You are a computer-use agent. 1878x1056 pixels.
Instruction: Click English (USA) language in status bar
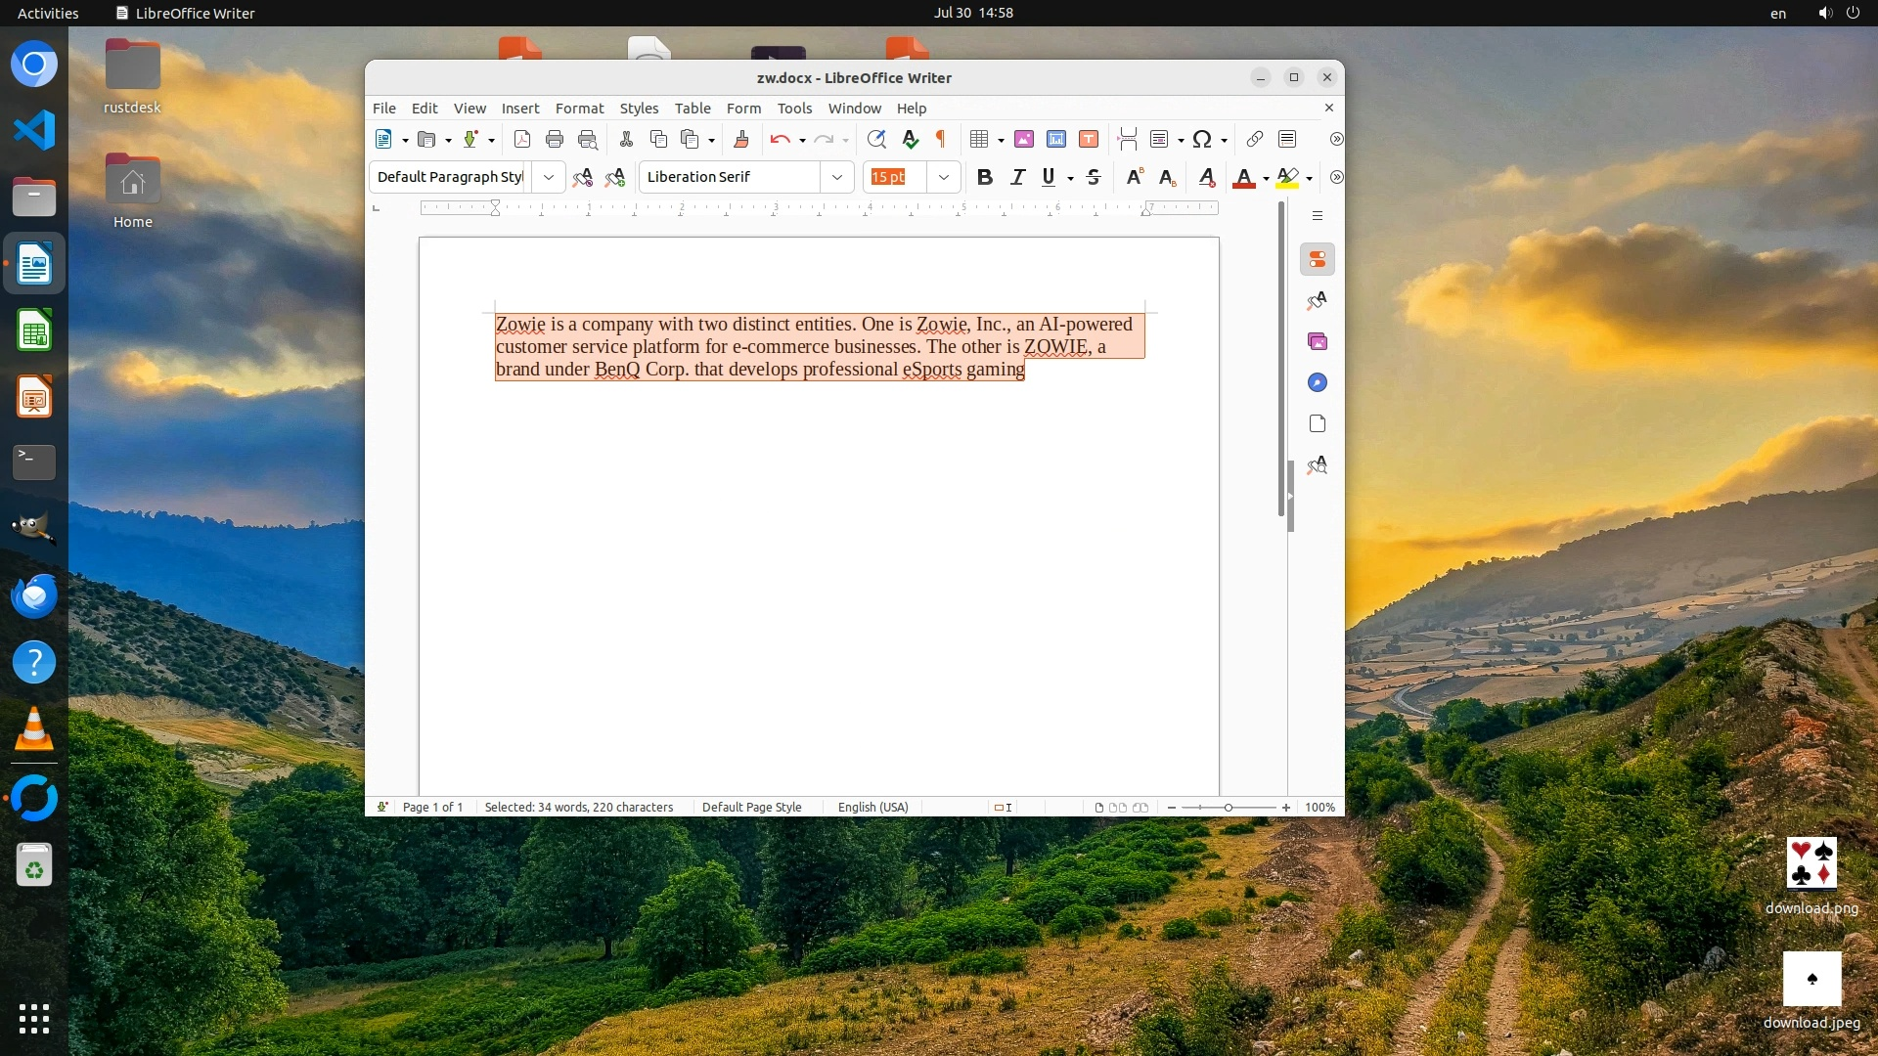pos(872,808)
